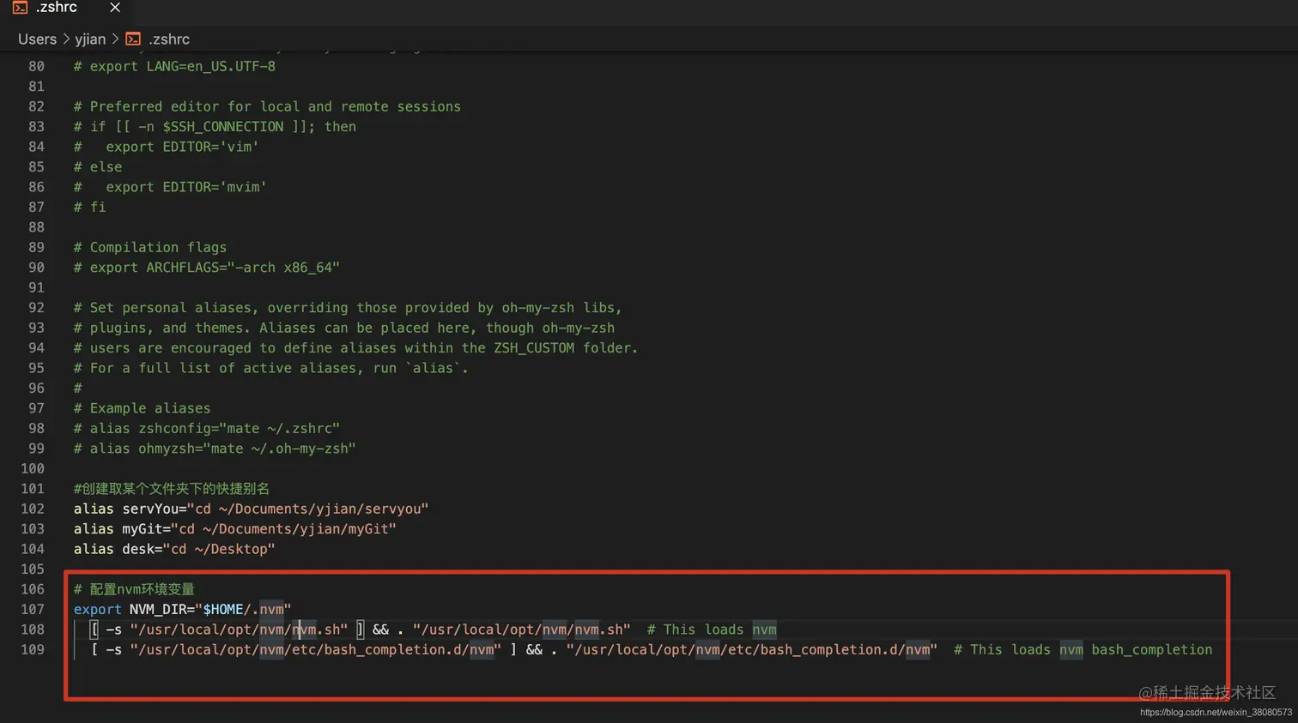
Task: Click the 'export NVM_DIR' line
Action: [x=182, y=610]
